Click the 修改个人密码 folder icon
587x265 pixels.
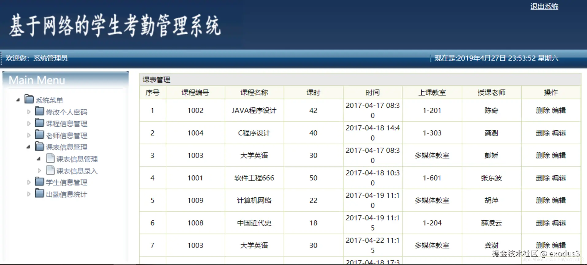pos(40,111)
